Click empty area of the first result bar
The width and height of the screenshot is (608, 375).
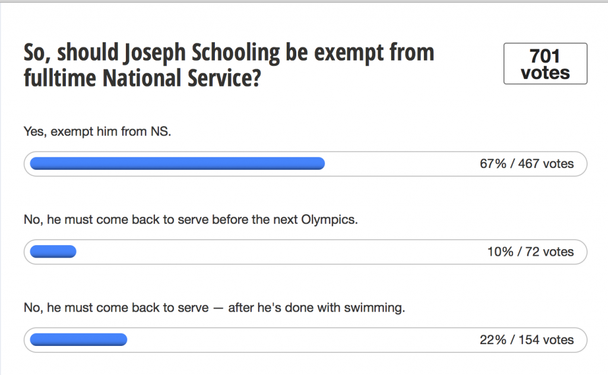coord(400,164)
